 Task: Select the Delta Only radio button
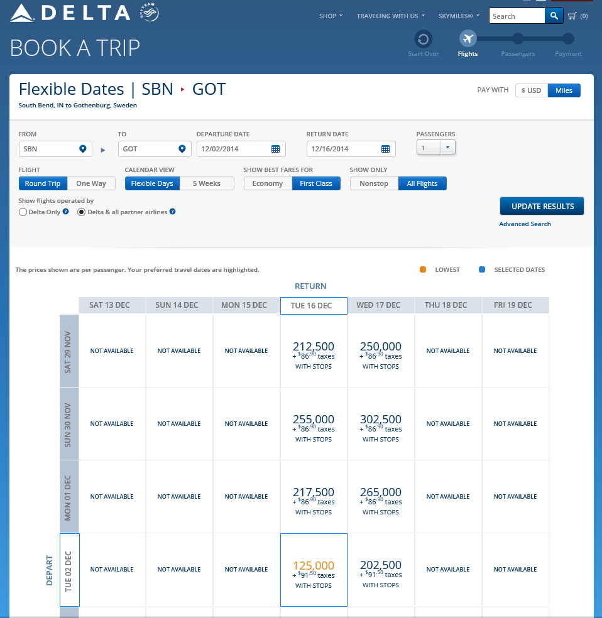pos(23,212)
